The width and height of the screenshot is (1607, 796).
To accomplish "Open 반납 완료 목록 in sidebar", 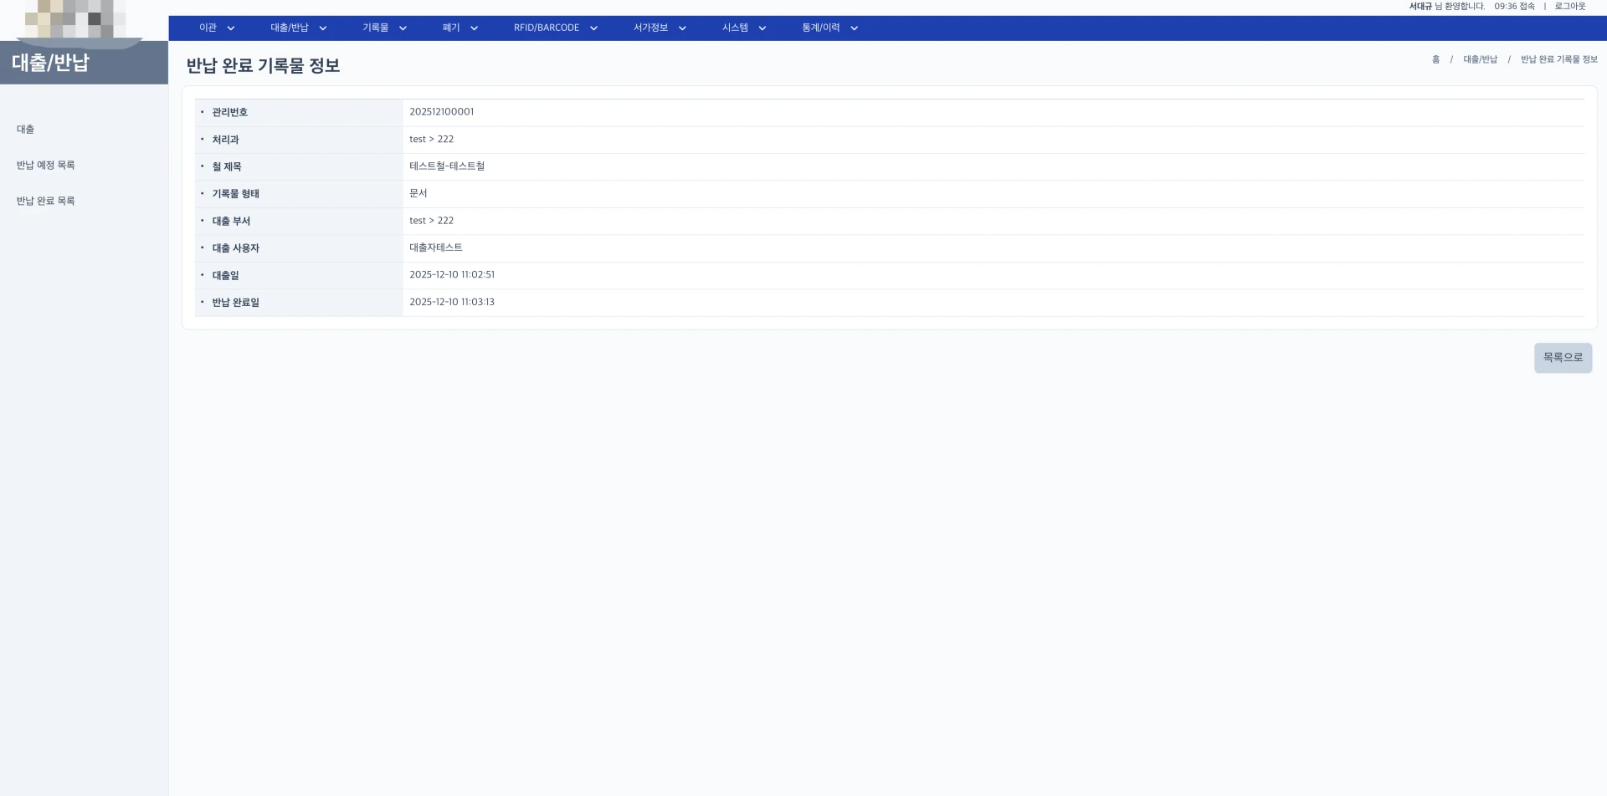I will point(46,202).
